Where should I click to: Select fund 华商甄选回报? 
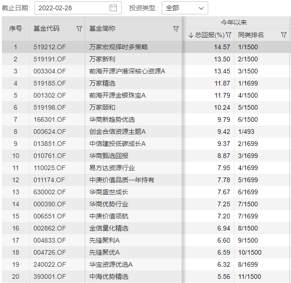click(x=109, y=156)
